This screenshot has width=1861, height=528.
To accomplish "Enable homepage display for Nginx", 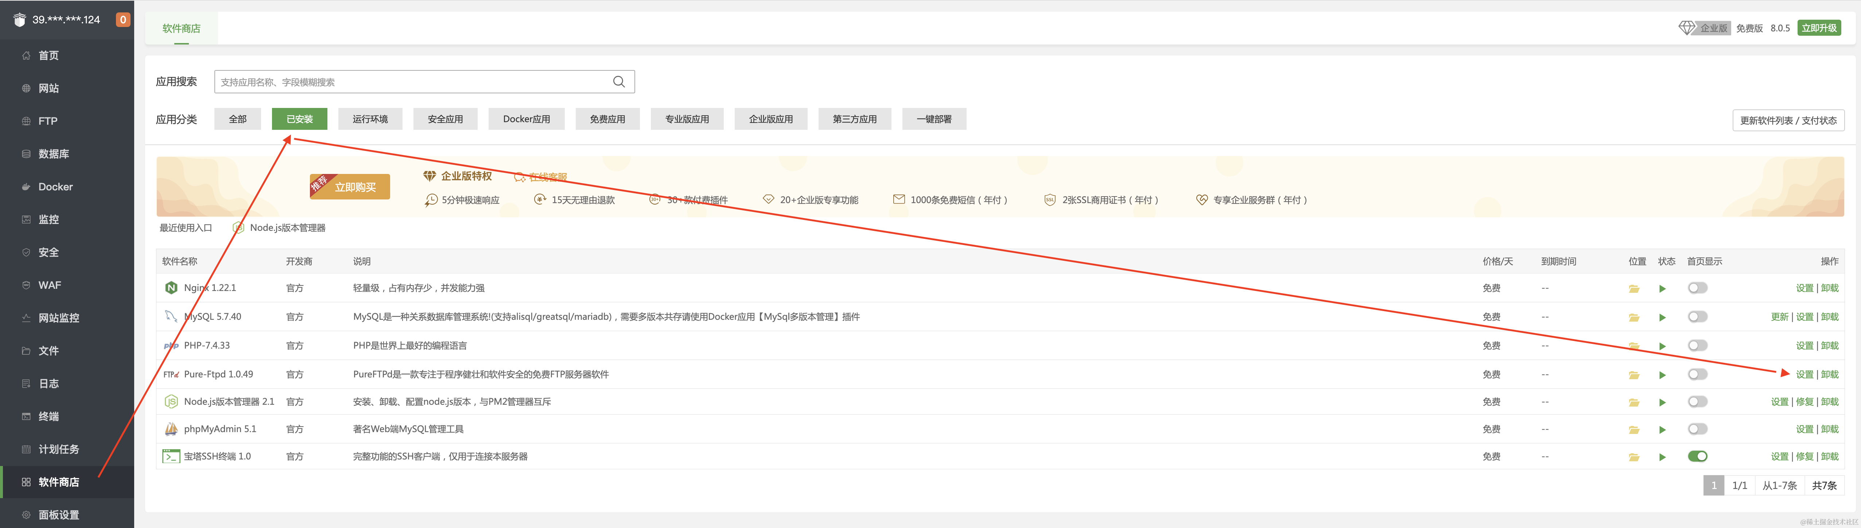I will (1697, 288).
